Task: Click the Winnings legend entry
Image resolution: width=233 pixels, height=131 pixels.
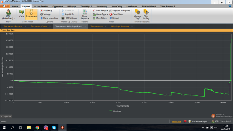Action: (115, 111)
